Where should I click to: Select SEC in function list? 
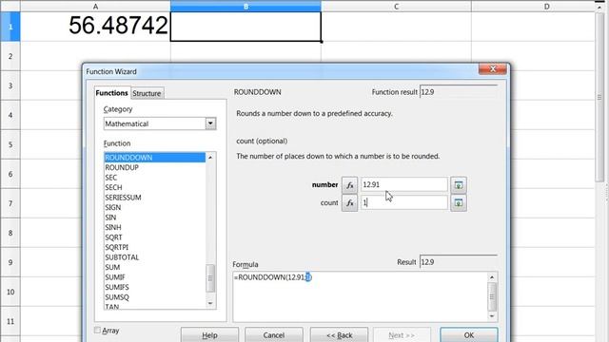(x=154, y=178)
